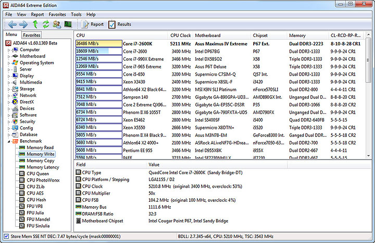Expand the Network node arrow
The image size is (375, 243).
[9, 95]
